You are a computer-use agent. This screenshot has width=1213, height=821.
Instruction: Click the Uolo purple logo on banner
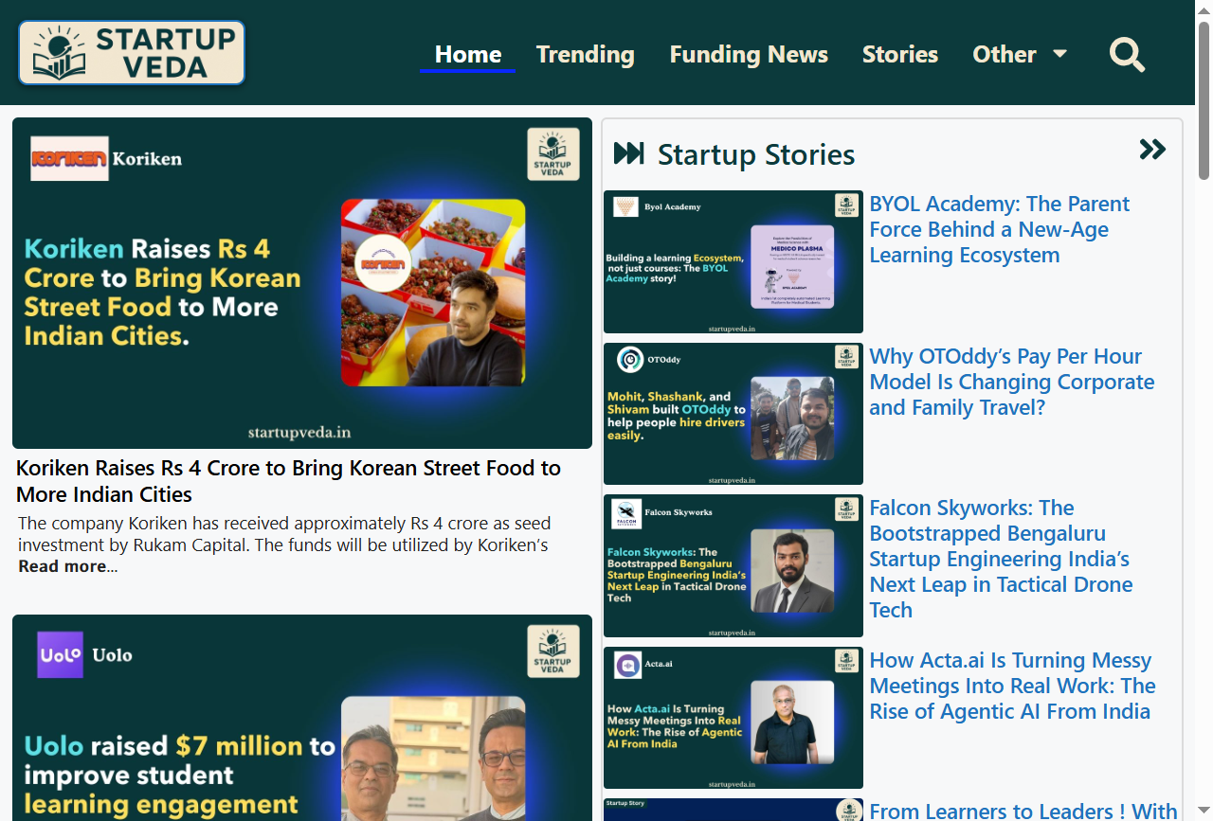(60, 654)
